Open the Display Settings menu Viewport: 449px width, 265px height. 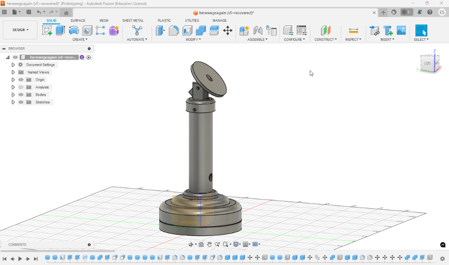[x=237, y=244]
